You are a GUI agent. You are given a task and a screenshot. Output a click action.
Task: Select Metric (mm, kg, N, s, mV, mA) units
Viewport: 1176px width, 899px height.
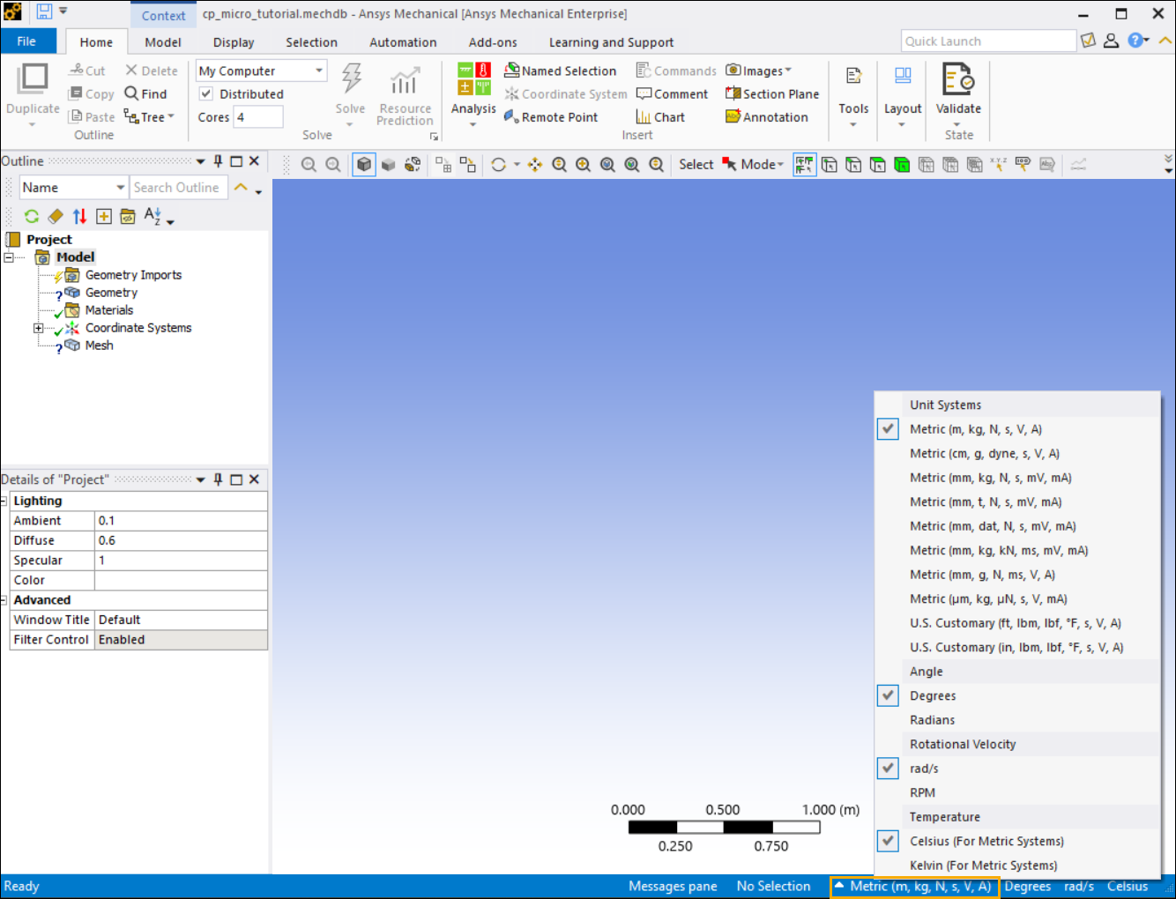coord(990,478)
